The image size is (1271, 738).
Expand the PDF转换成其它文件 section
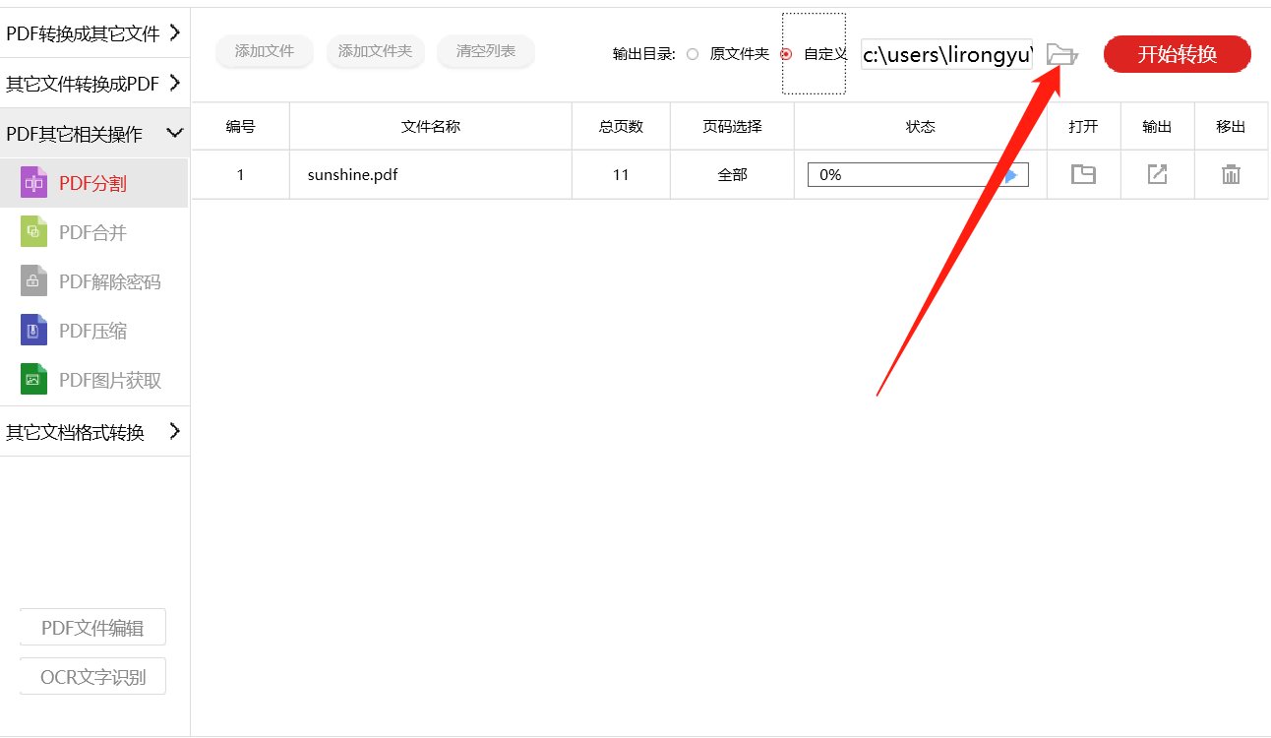[x=94, y=31]
